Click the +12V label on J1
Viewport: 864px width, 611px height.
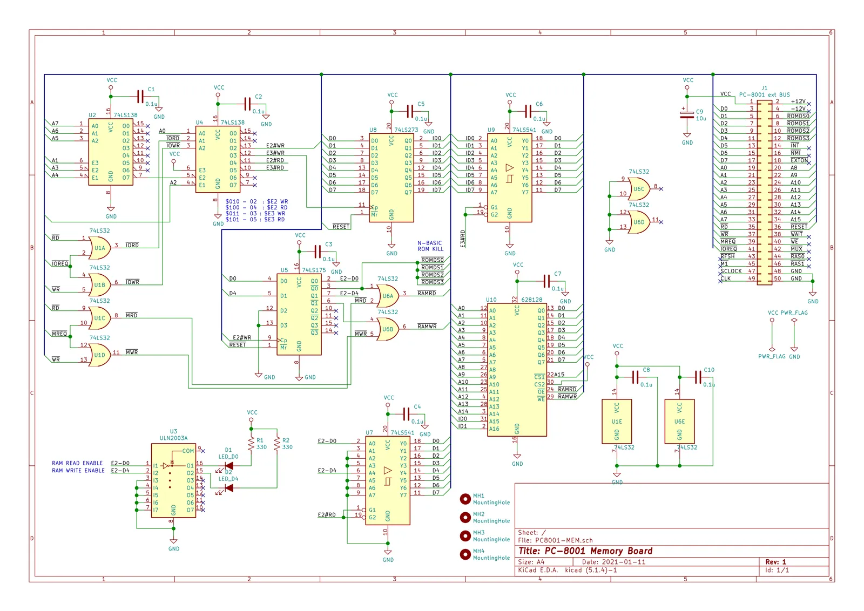(798, 101)
